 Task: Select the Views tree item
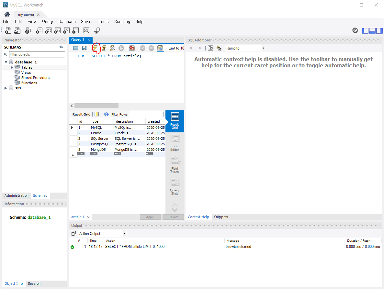pyautogui.click(x=26, y=72)
